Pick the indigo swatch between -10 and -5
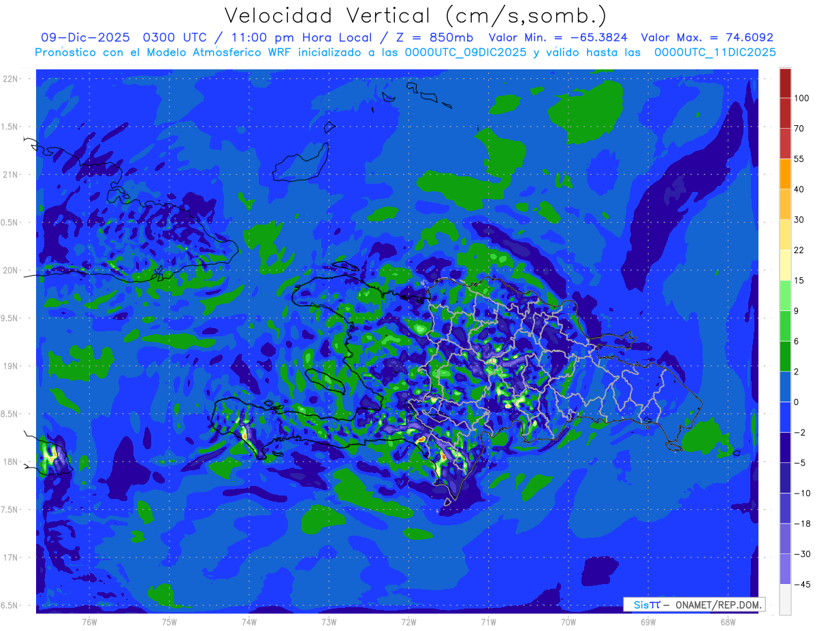 click(785, 477)
